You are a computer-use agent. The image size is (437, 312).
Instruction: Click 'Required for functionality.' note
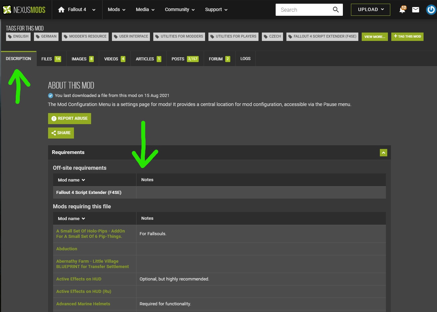pyautogui.click(x=165, y=304)
